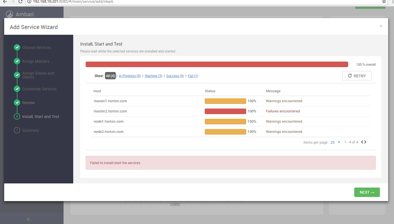Click node2.horton.com orange progress bar
Image resolution: width=394 pixels, height=224 pixels.
click(x=225, y=132)
